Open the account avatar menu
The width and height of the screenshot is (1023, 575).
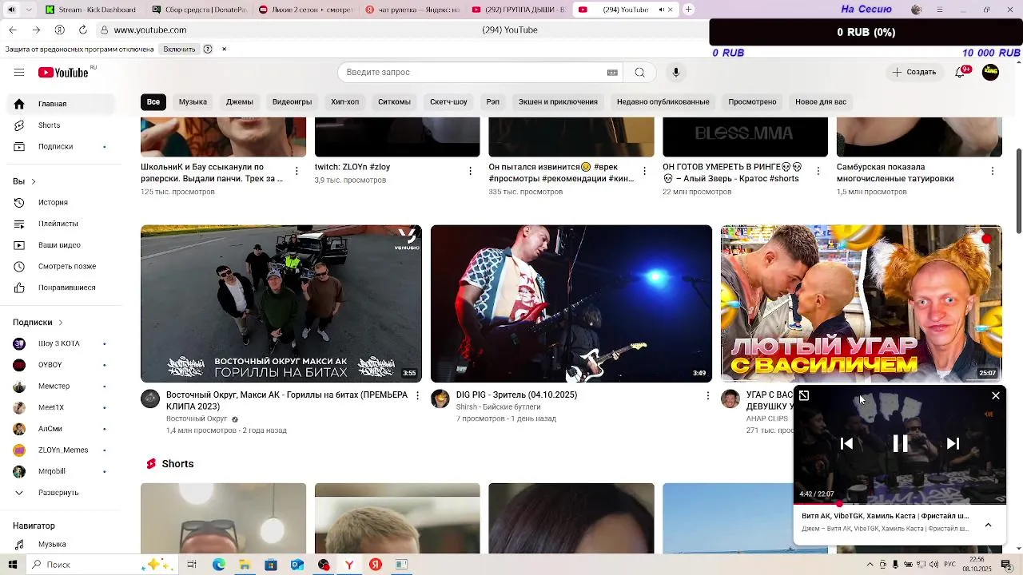[x=990, y=73]
